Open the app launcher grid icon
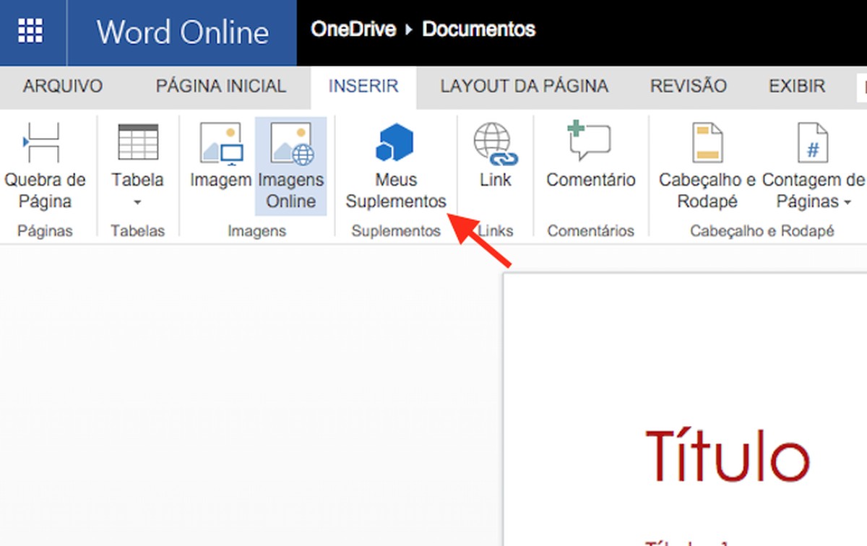The width and height of the screenshot is (867, 546). [30, 30]
